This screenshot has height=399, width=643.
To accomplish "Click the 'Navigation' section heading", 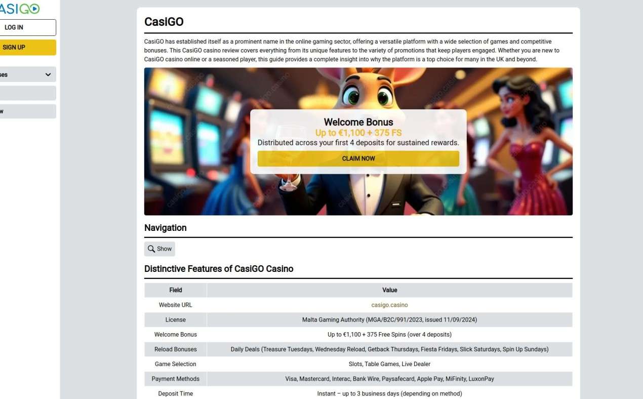I will tap(166, 228).
